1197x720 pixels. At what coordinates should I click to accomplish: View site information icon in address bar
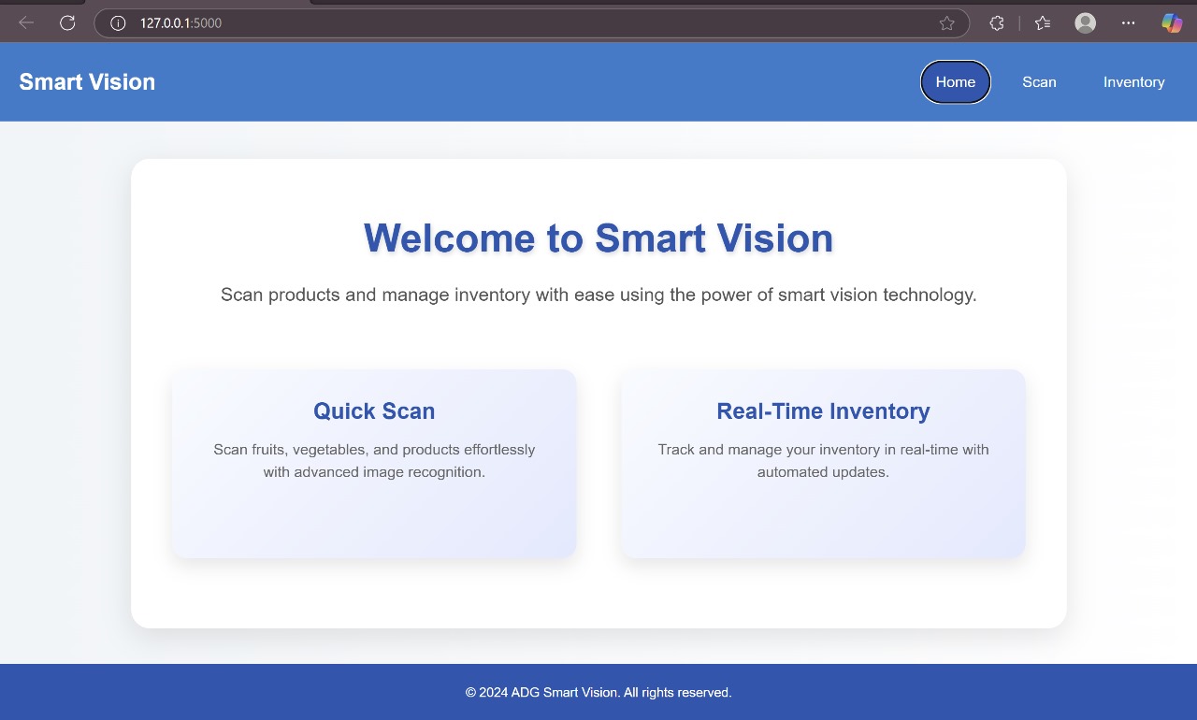coord(118,23)
